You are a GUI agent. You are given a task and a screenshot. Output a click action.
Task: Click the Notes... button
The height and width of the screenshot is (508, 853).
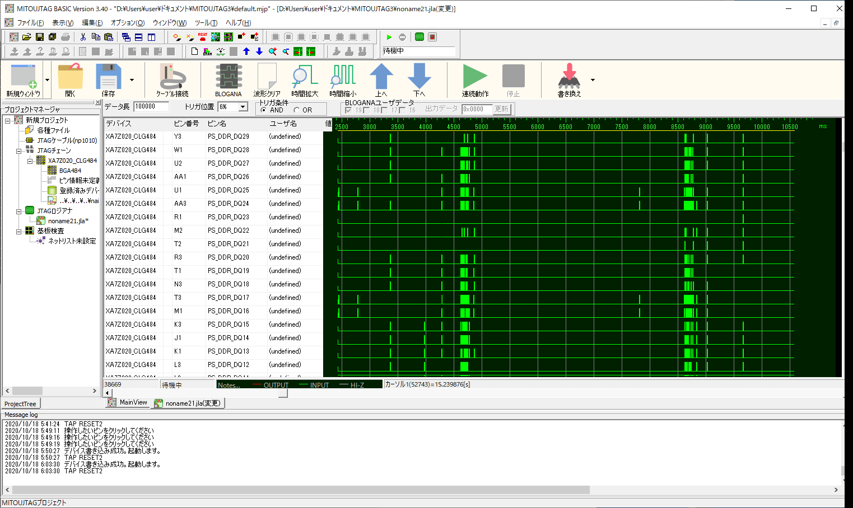coord(229,385)
